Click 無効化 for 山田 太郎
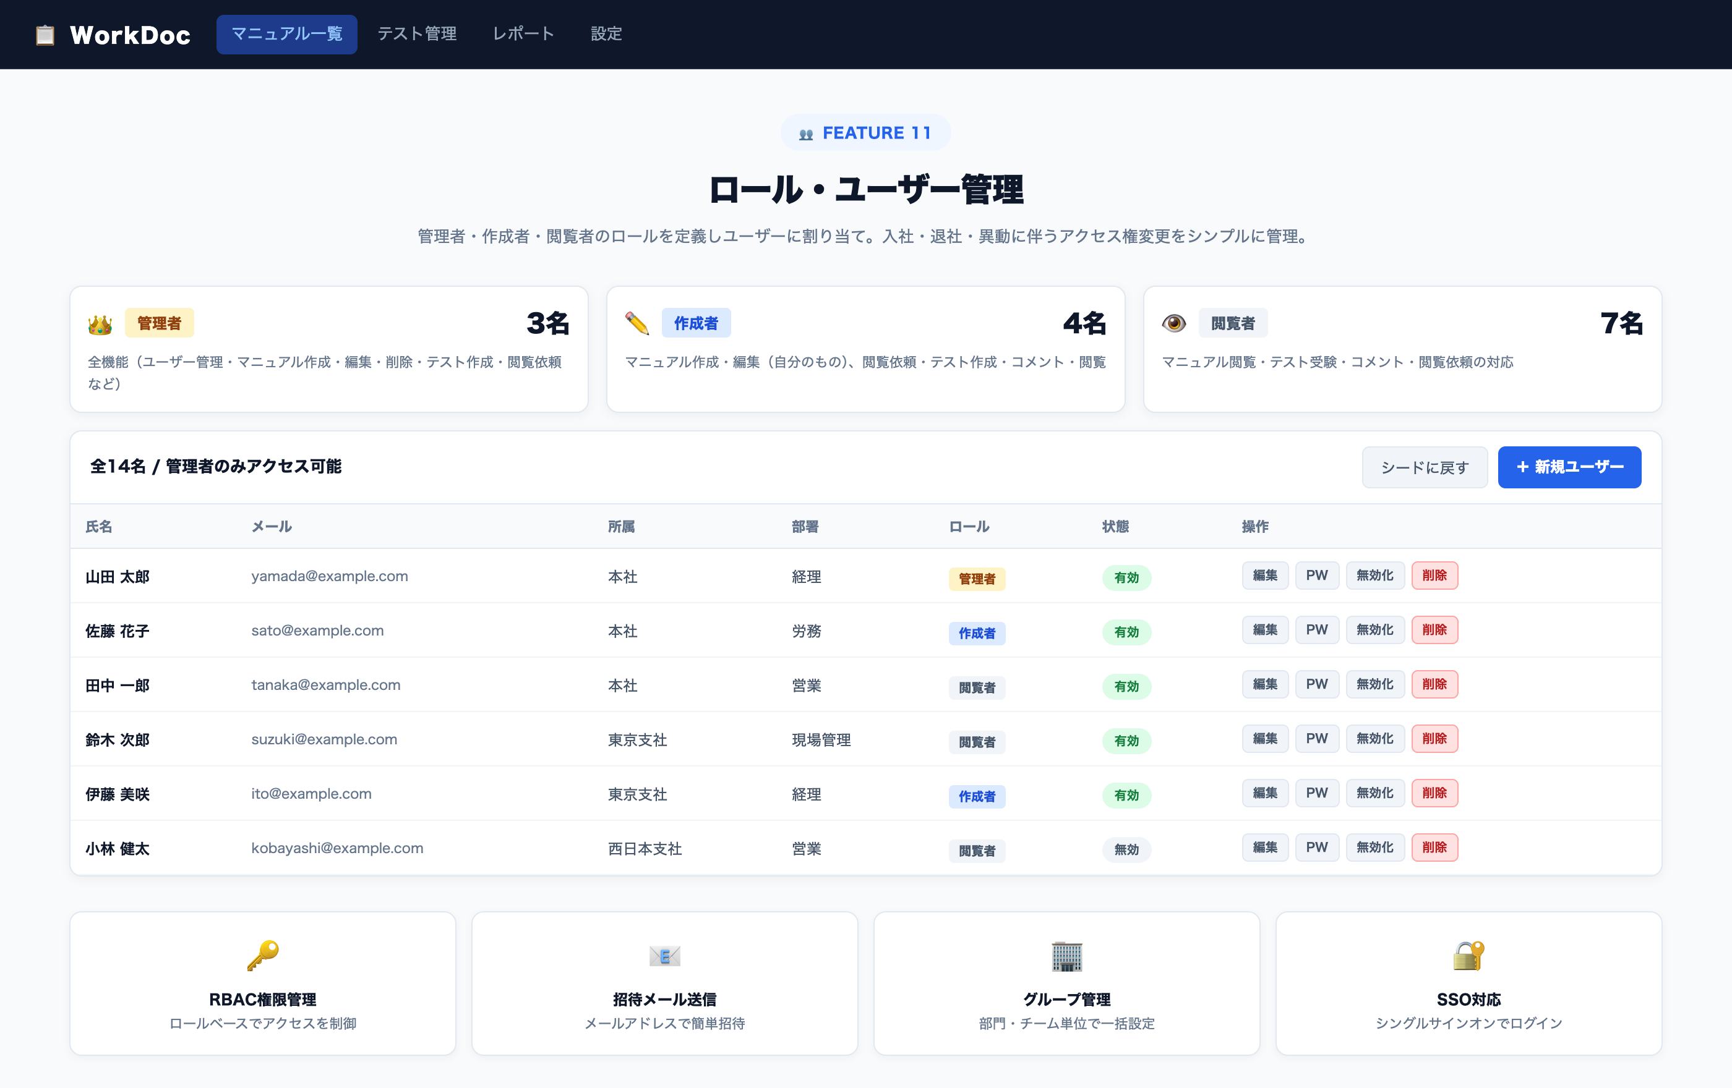Image resolution: width=1732 pixels, height=1088 pixels. [1374, 576]
